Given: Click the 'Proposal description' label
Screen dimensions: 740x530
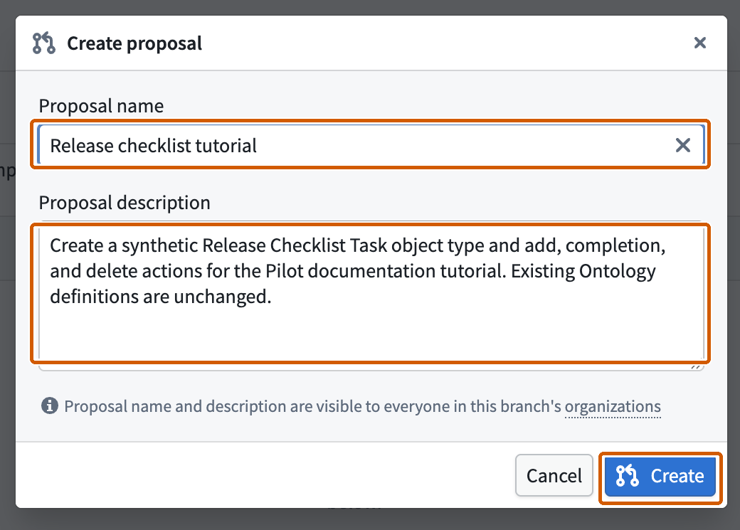Looking at the screenshot, I should [x=125, y=203].
